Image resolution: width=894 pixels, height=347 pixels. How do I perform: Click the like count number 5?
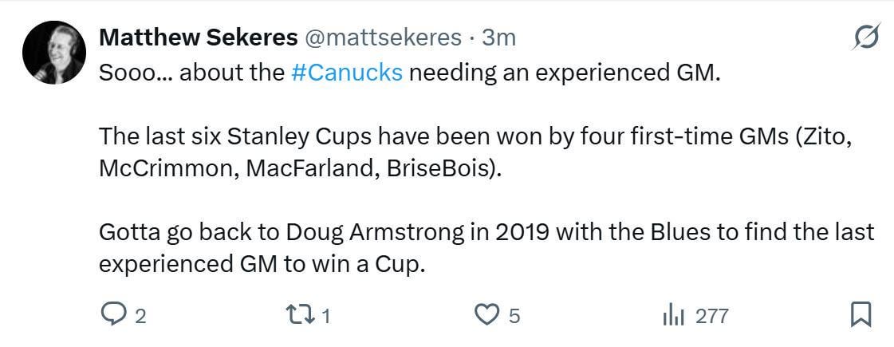[x=514, y=316]
